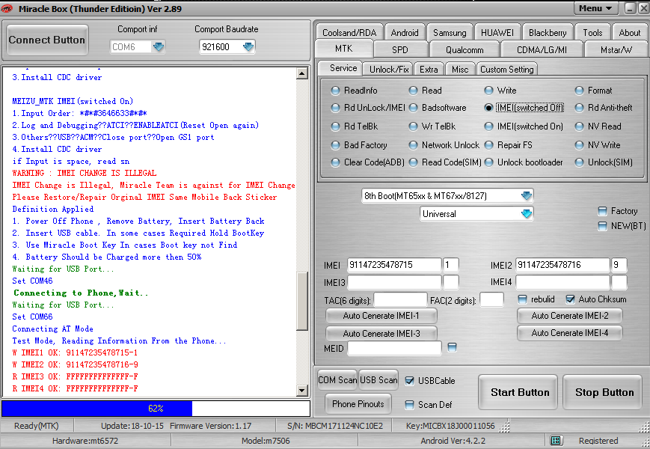Click the IMEI4 input field
The image size is (650, 449).
click(x=562, y=282)
